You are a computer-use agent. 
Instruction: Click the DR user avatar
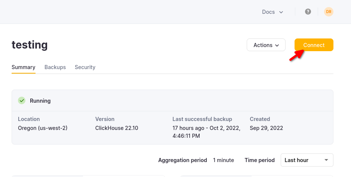pos(329,12)
